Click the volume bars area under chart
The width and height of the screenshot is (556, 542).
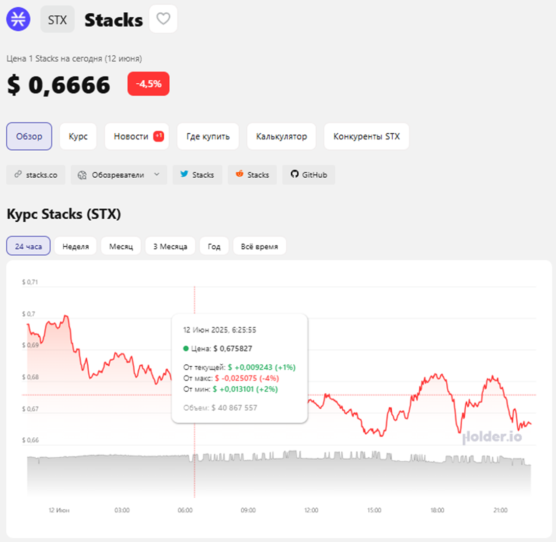279,474
